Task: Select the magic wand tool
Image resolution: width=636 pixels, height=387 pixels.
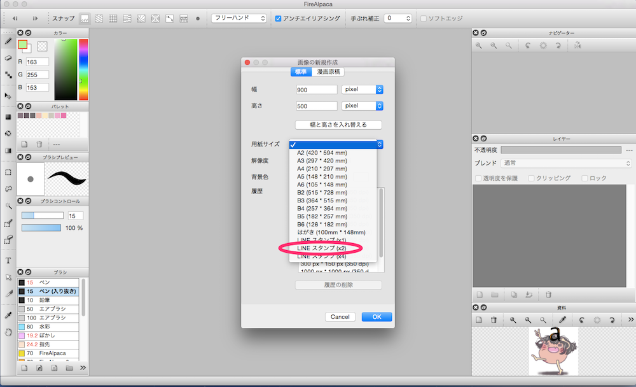Action: 8,206
